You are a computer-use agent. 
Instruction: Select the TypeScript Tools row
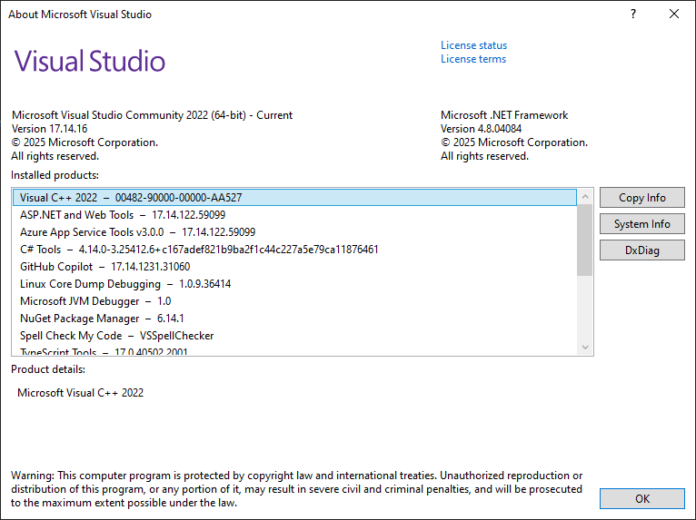point(294,350)
